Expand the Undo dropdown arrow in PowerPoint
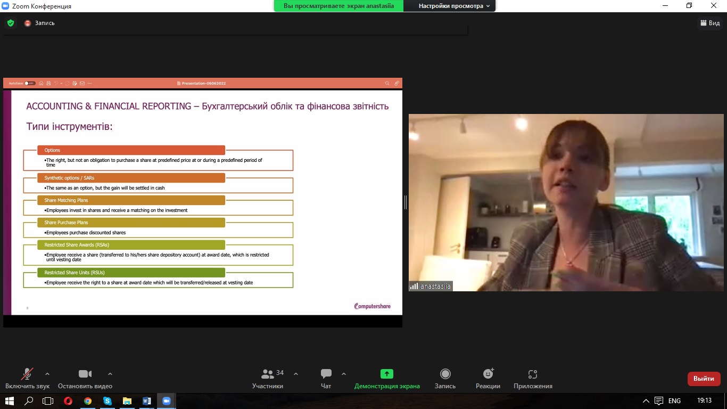Viewport: 727px width, 409px height. click(x=61, y=83)
